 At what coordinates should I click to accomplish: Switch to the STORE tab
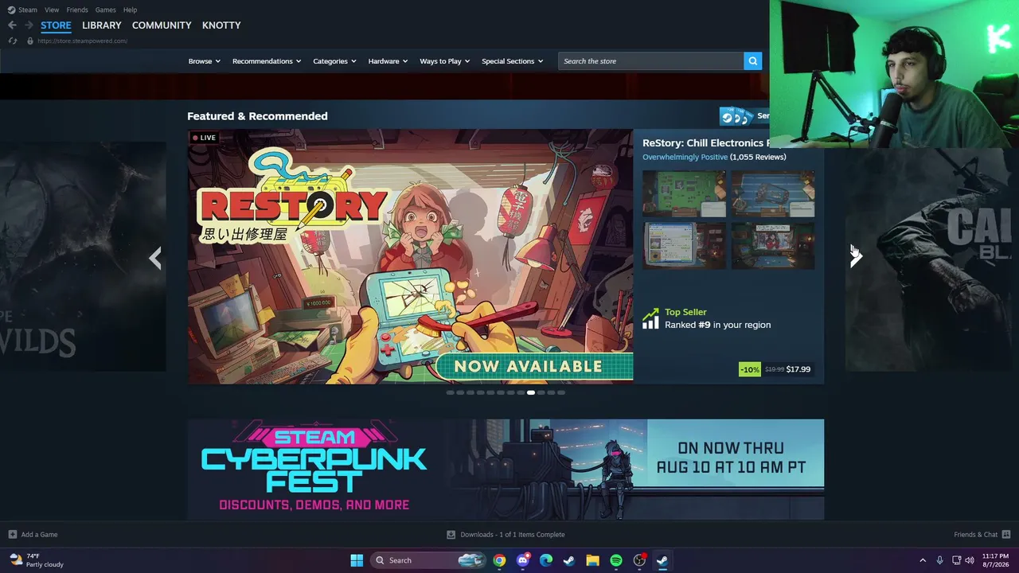point(56,25)
